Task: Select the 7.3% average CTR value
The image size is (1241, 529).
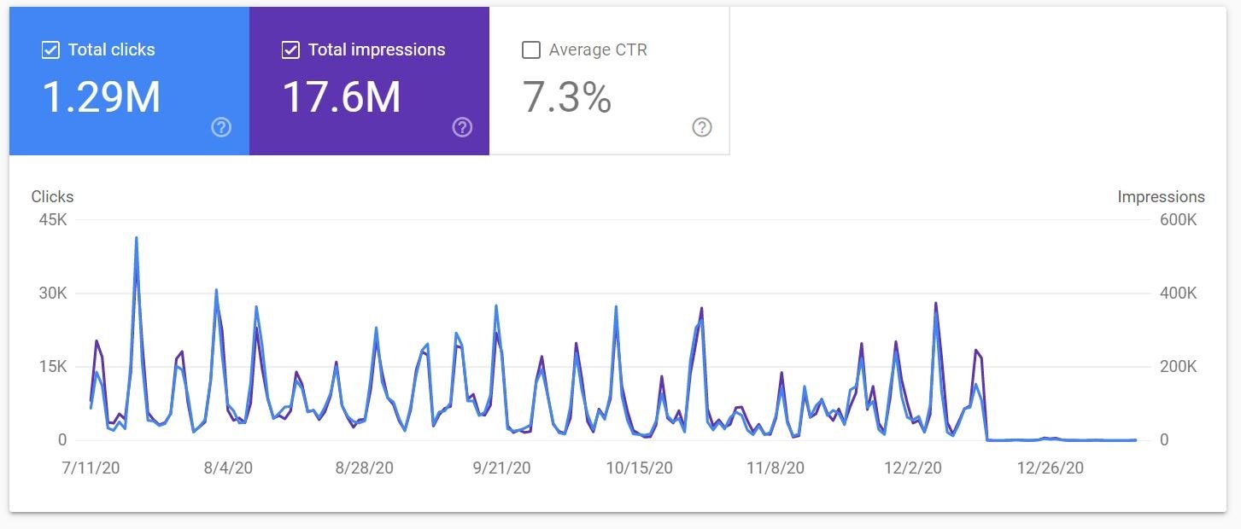Action: point(567,96)
